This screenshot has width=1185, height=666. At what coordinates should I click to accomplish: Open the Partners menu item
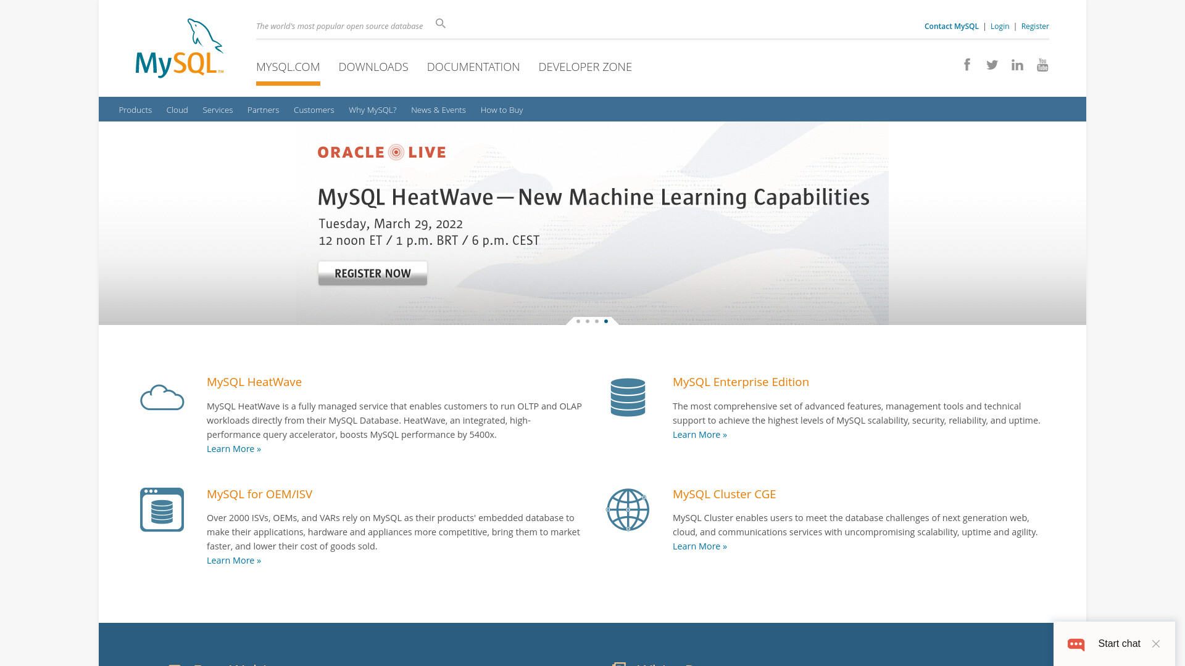tap(263, 110)
